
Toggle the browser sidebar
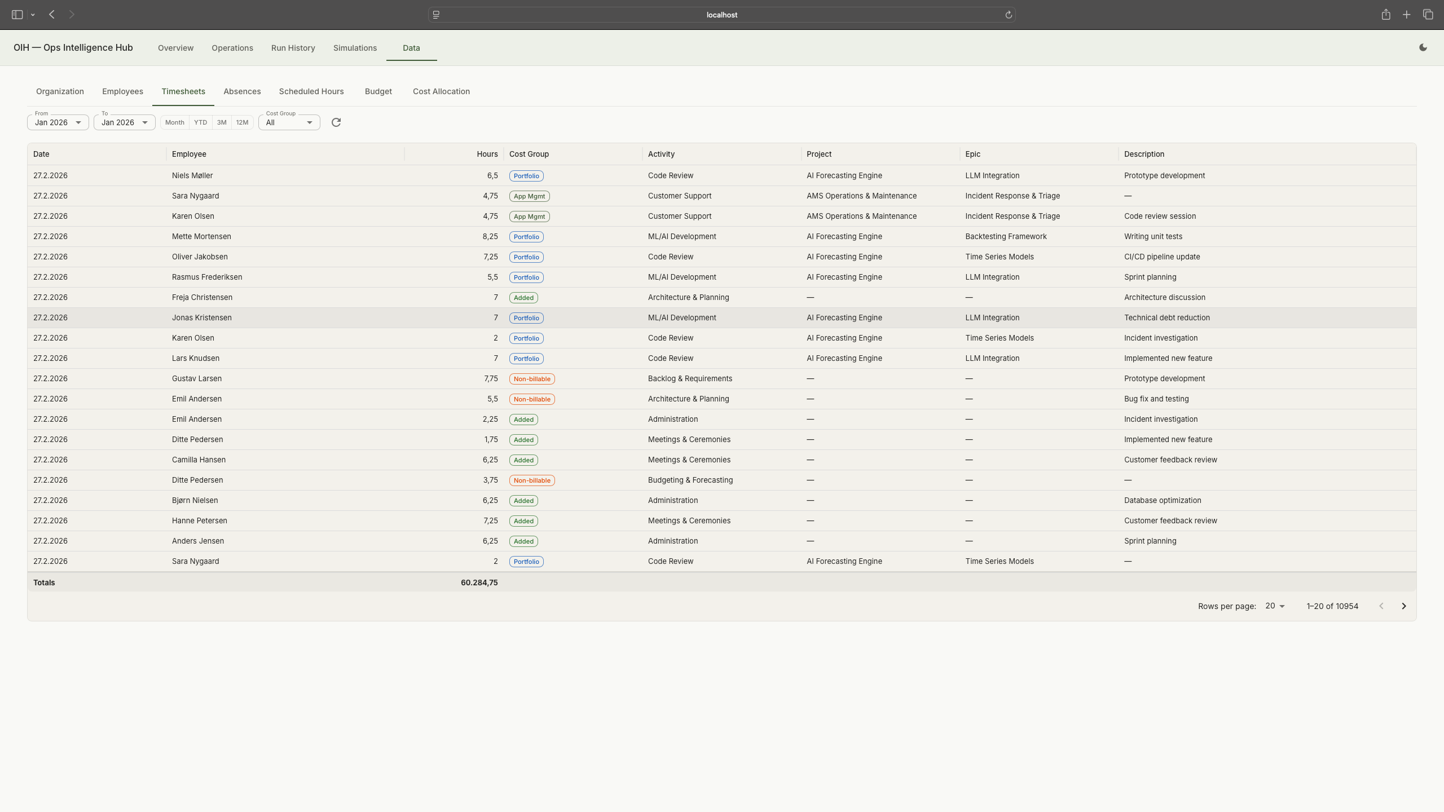click(x=16, y=14)
